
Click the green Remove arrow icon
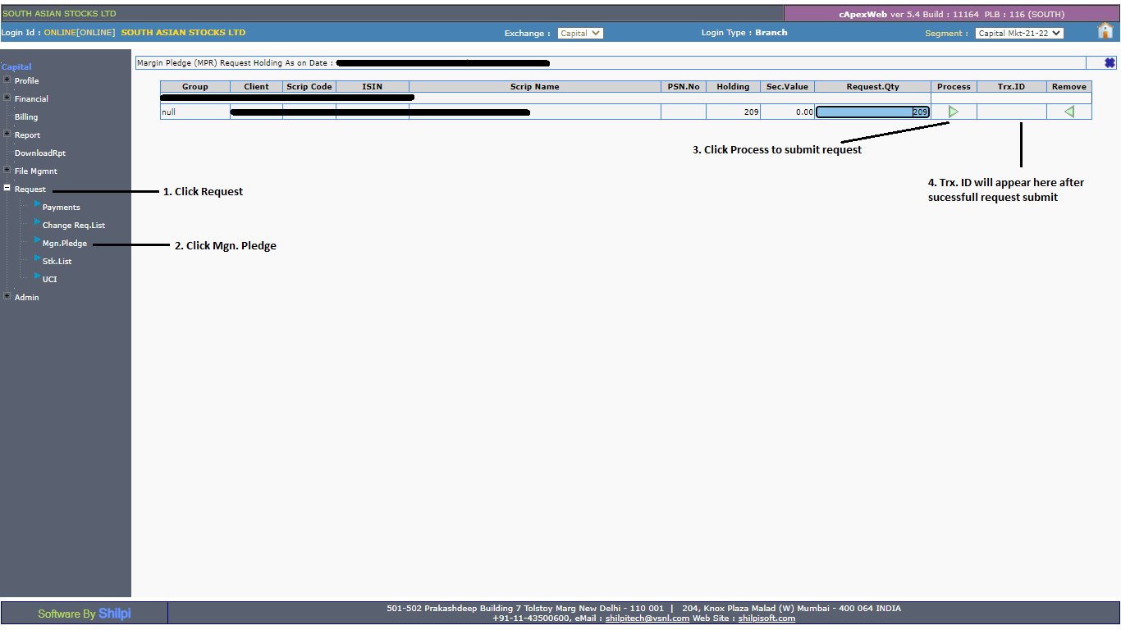click(1068, 112)
